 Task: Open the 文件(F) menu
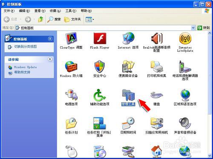pyautogui.click(x=9, y=11)
